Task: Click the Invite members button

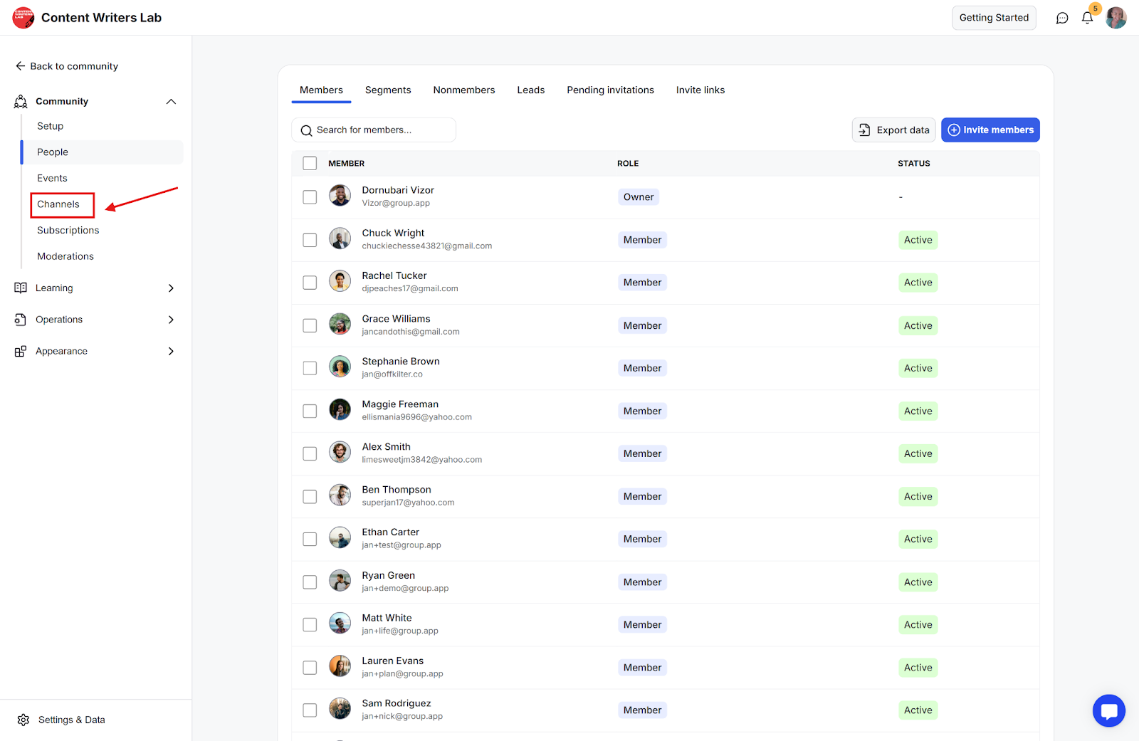Action: click(990, 130)
